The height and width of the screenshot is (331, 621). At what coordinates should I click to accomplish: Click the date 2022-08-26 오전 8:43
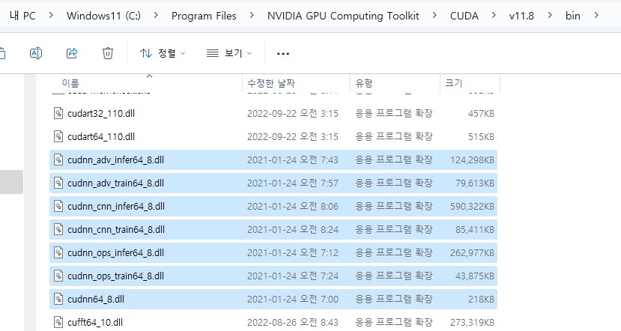tap(293, 322)
